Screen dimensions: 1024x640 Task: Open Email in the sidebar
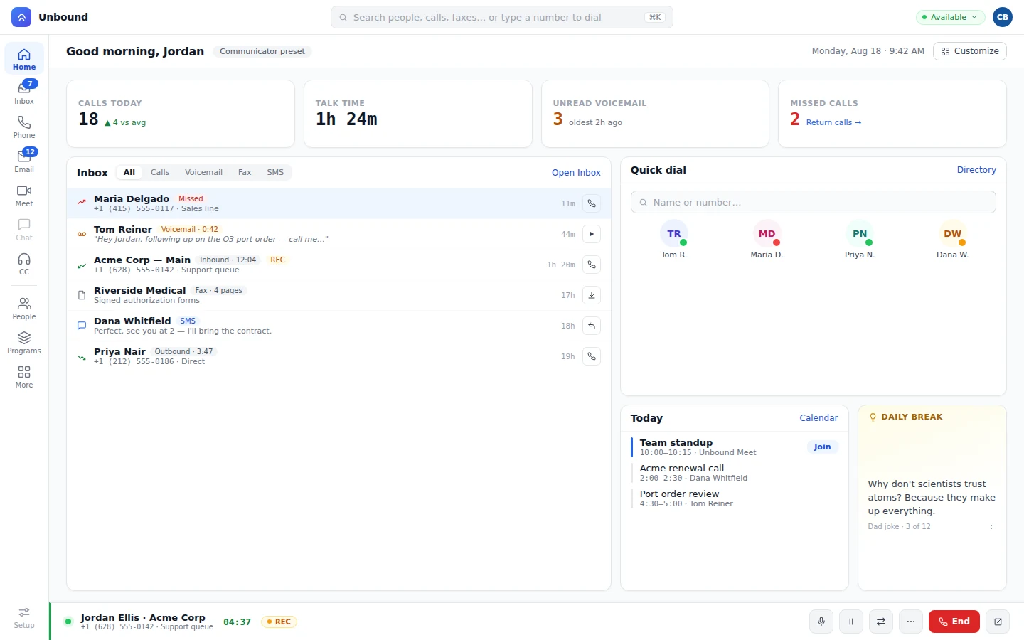click(x=24, y=161)
